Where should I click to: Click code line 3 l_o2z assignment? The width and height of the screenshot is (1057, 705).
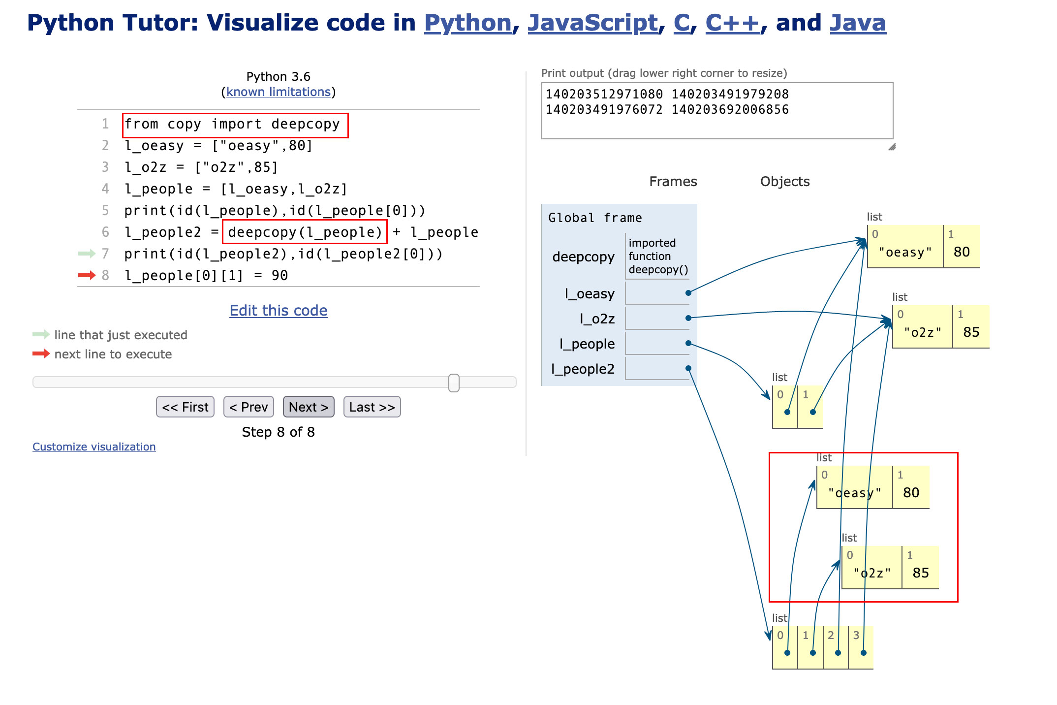201,167
